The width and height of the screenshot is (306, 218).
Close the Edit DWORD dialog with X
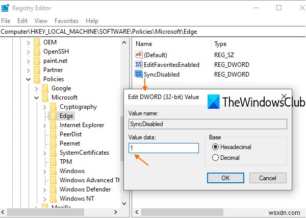pyautogui.click(x=284, y=96)
